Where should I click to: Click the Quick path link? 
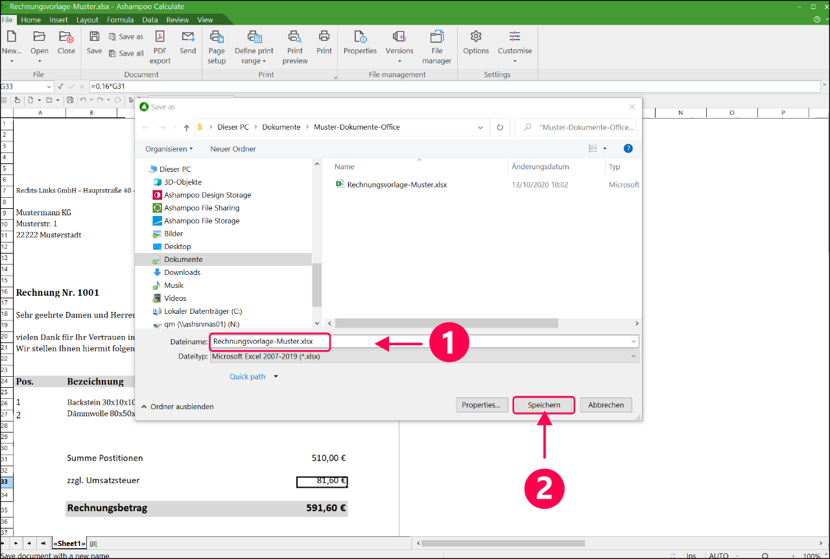pyautogui.click(x=248, y=376)
